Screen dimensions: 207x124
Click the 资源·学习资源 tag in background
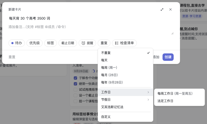[x=192, y=16]
